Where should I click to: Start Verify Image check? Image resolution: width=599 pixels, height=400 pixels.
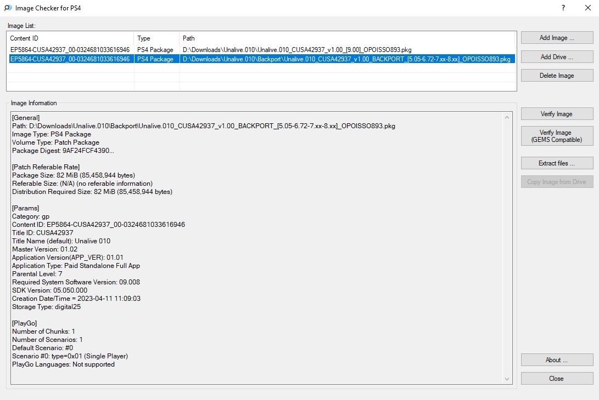coord(557,114)
